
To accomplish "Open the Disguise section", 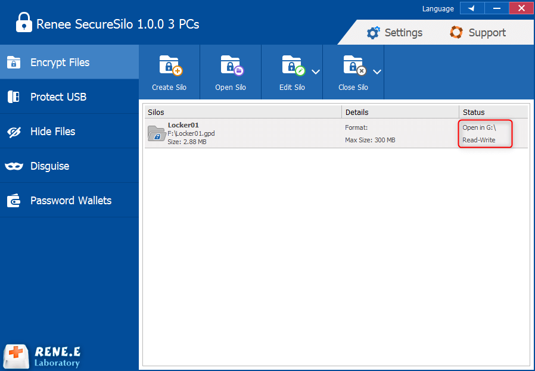I will pyautogui.click(x=69, y=166).
